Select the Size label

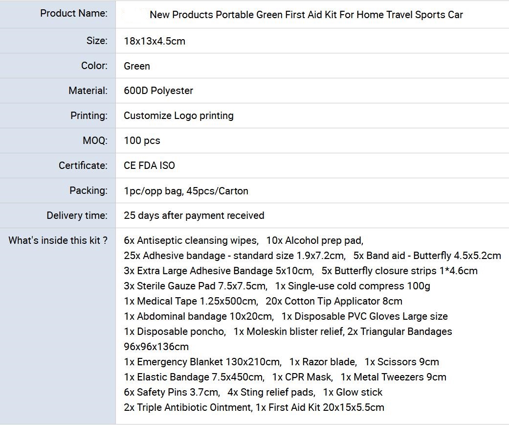(97, 41)
